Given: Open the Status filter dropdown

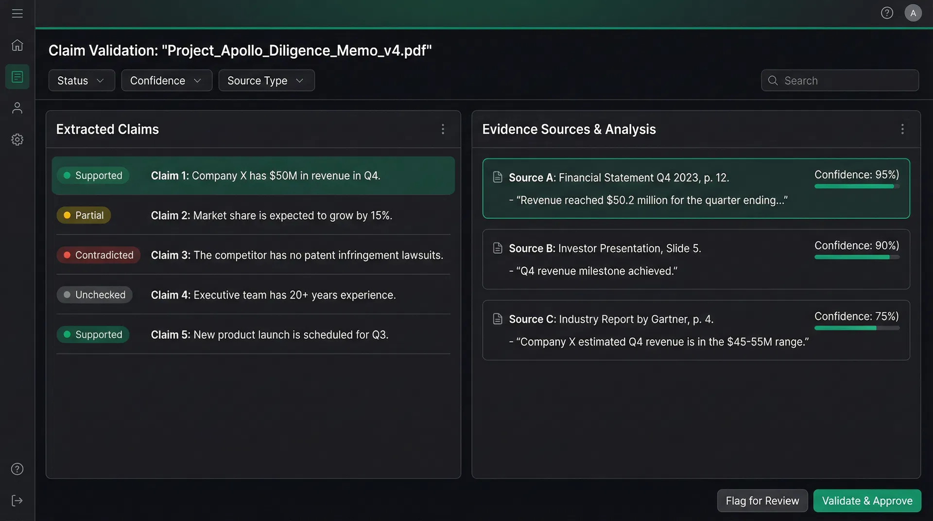Looking at the screenshot, I should point(81,80).
